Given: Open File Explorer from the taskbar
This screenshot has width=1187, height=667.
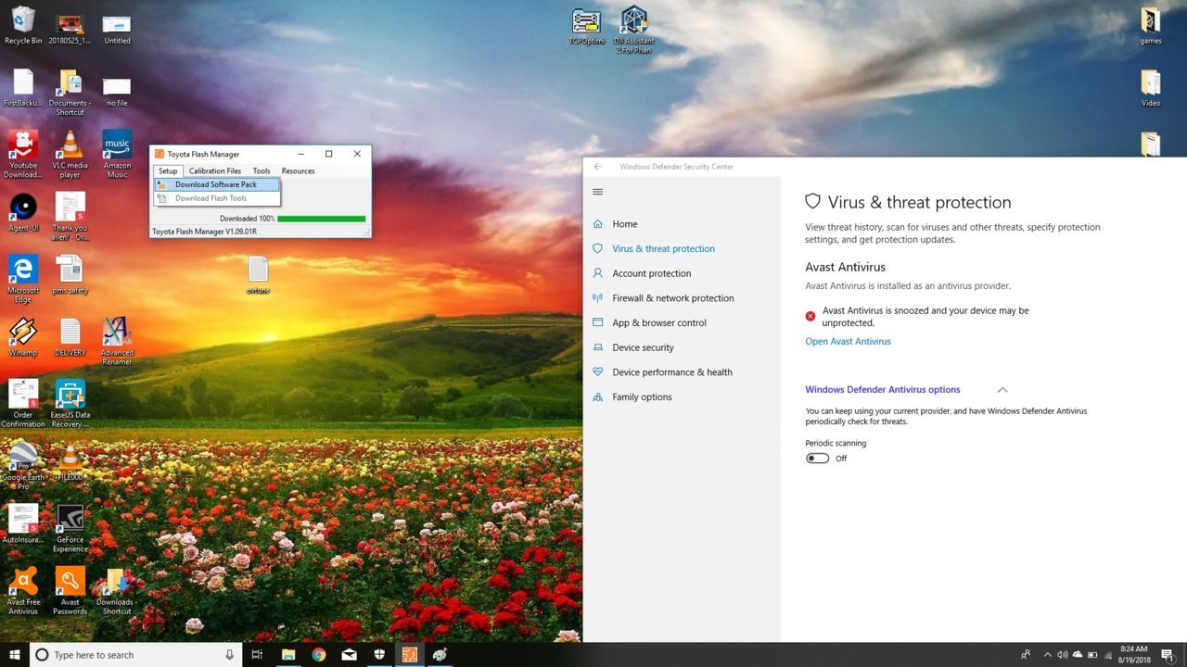Looking at the screenshot, I should click(288, 655).
